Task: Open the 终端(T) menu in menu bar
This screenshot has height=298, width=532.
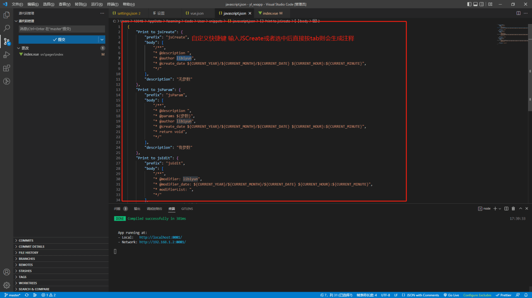Action: pyautogui.click(x=112, y=4)
